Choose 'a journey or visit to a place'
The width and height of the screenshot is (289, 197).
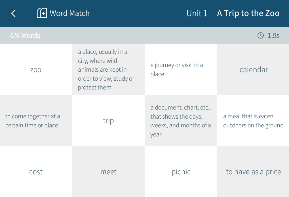181,70
